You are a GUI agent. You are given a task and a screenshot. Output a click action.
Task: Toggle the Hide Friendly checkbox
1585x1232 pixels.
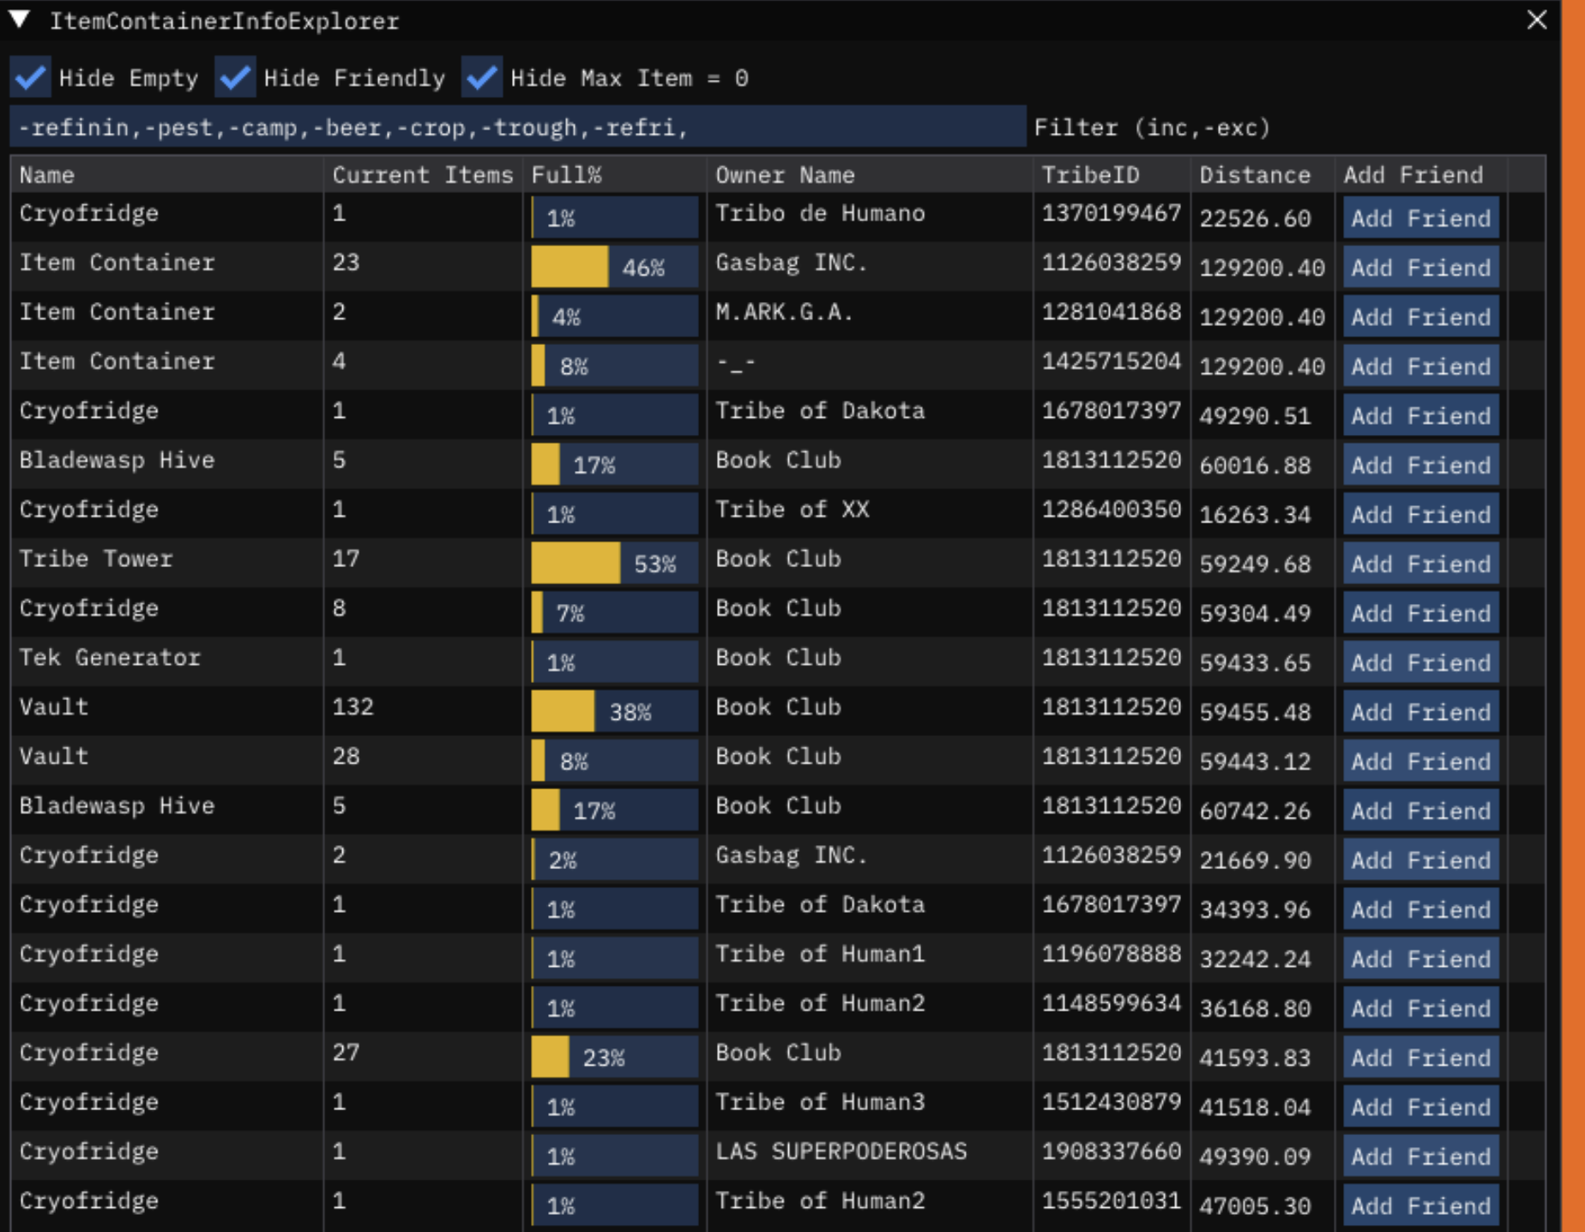[235, 78]
